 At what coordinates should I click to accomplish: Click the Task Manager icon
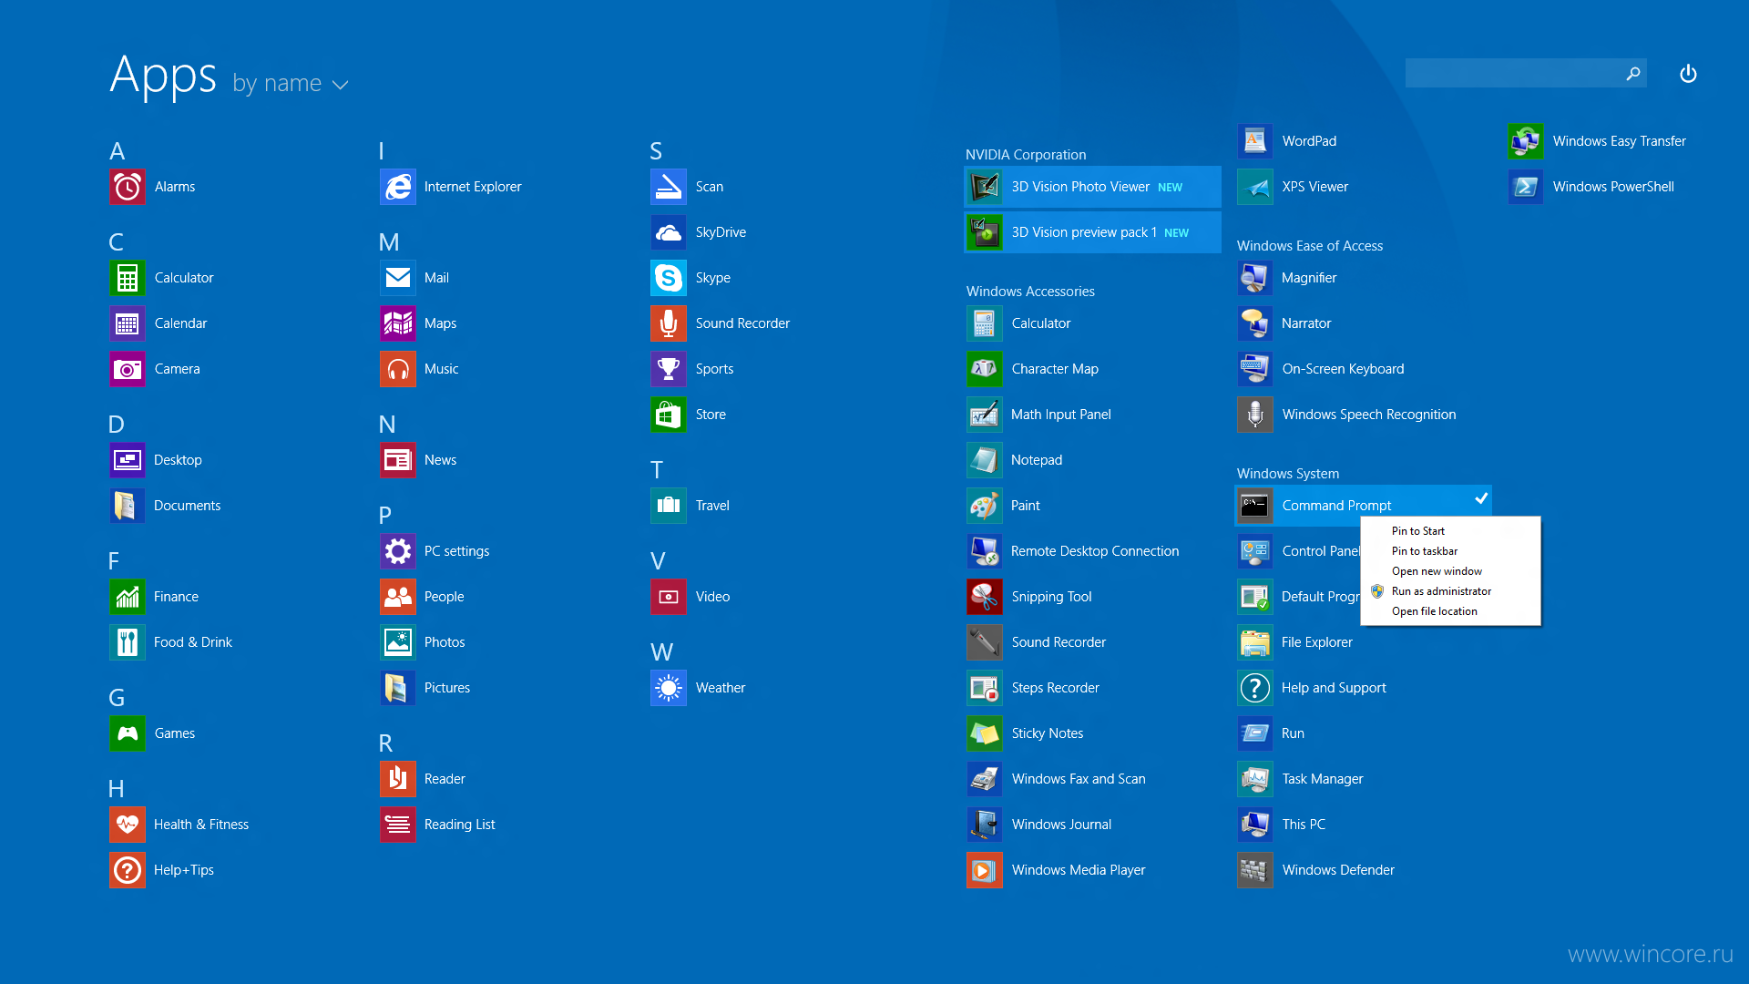[1255, 779]
